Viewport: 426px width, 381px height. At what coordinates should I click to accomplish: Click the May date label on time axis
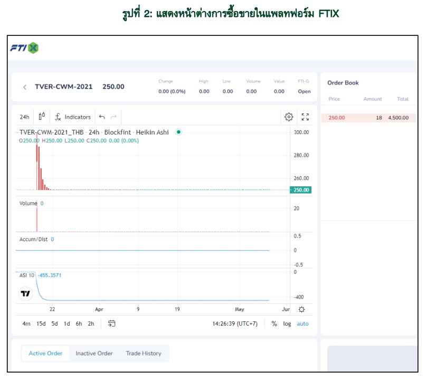240,309
